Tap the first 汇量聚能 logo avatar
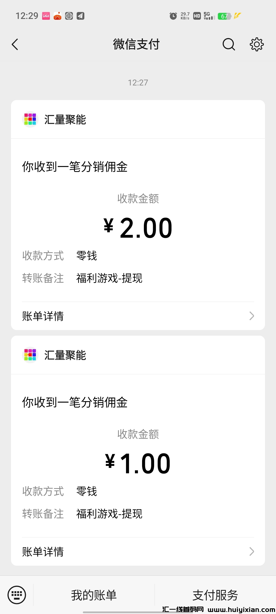The height and width of the screenshot is (614, 276). (30, 119)
